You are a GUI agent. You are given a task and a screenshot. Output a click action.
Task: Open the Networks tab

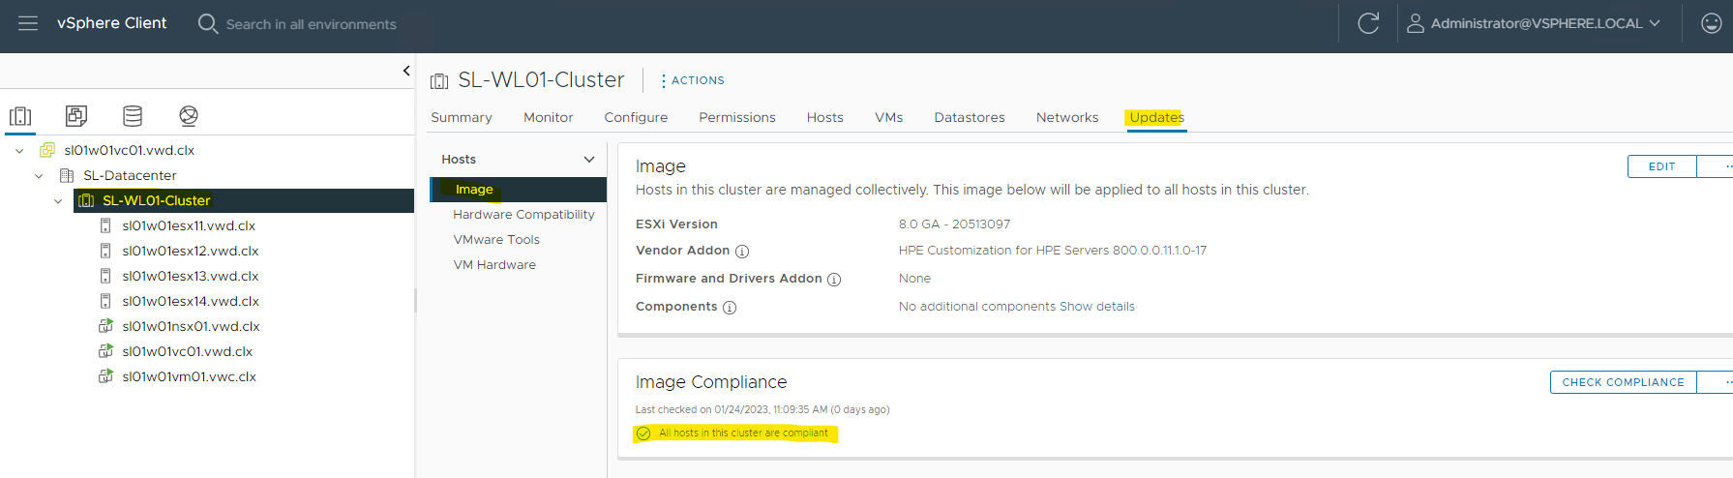1067,117
